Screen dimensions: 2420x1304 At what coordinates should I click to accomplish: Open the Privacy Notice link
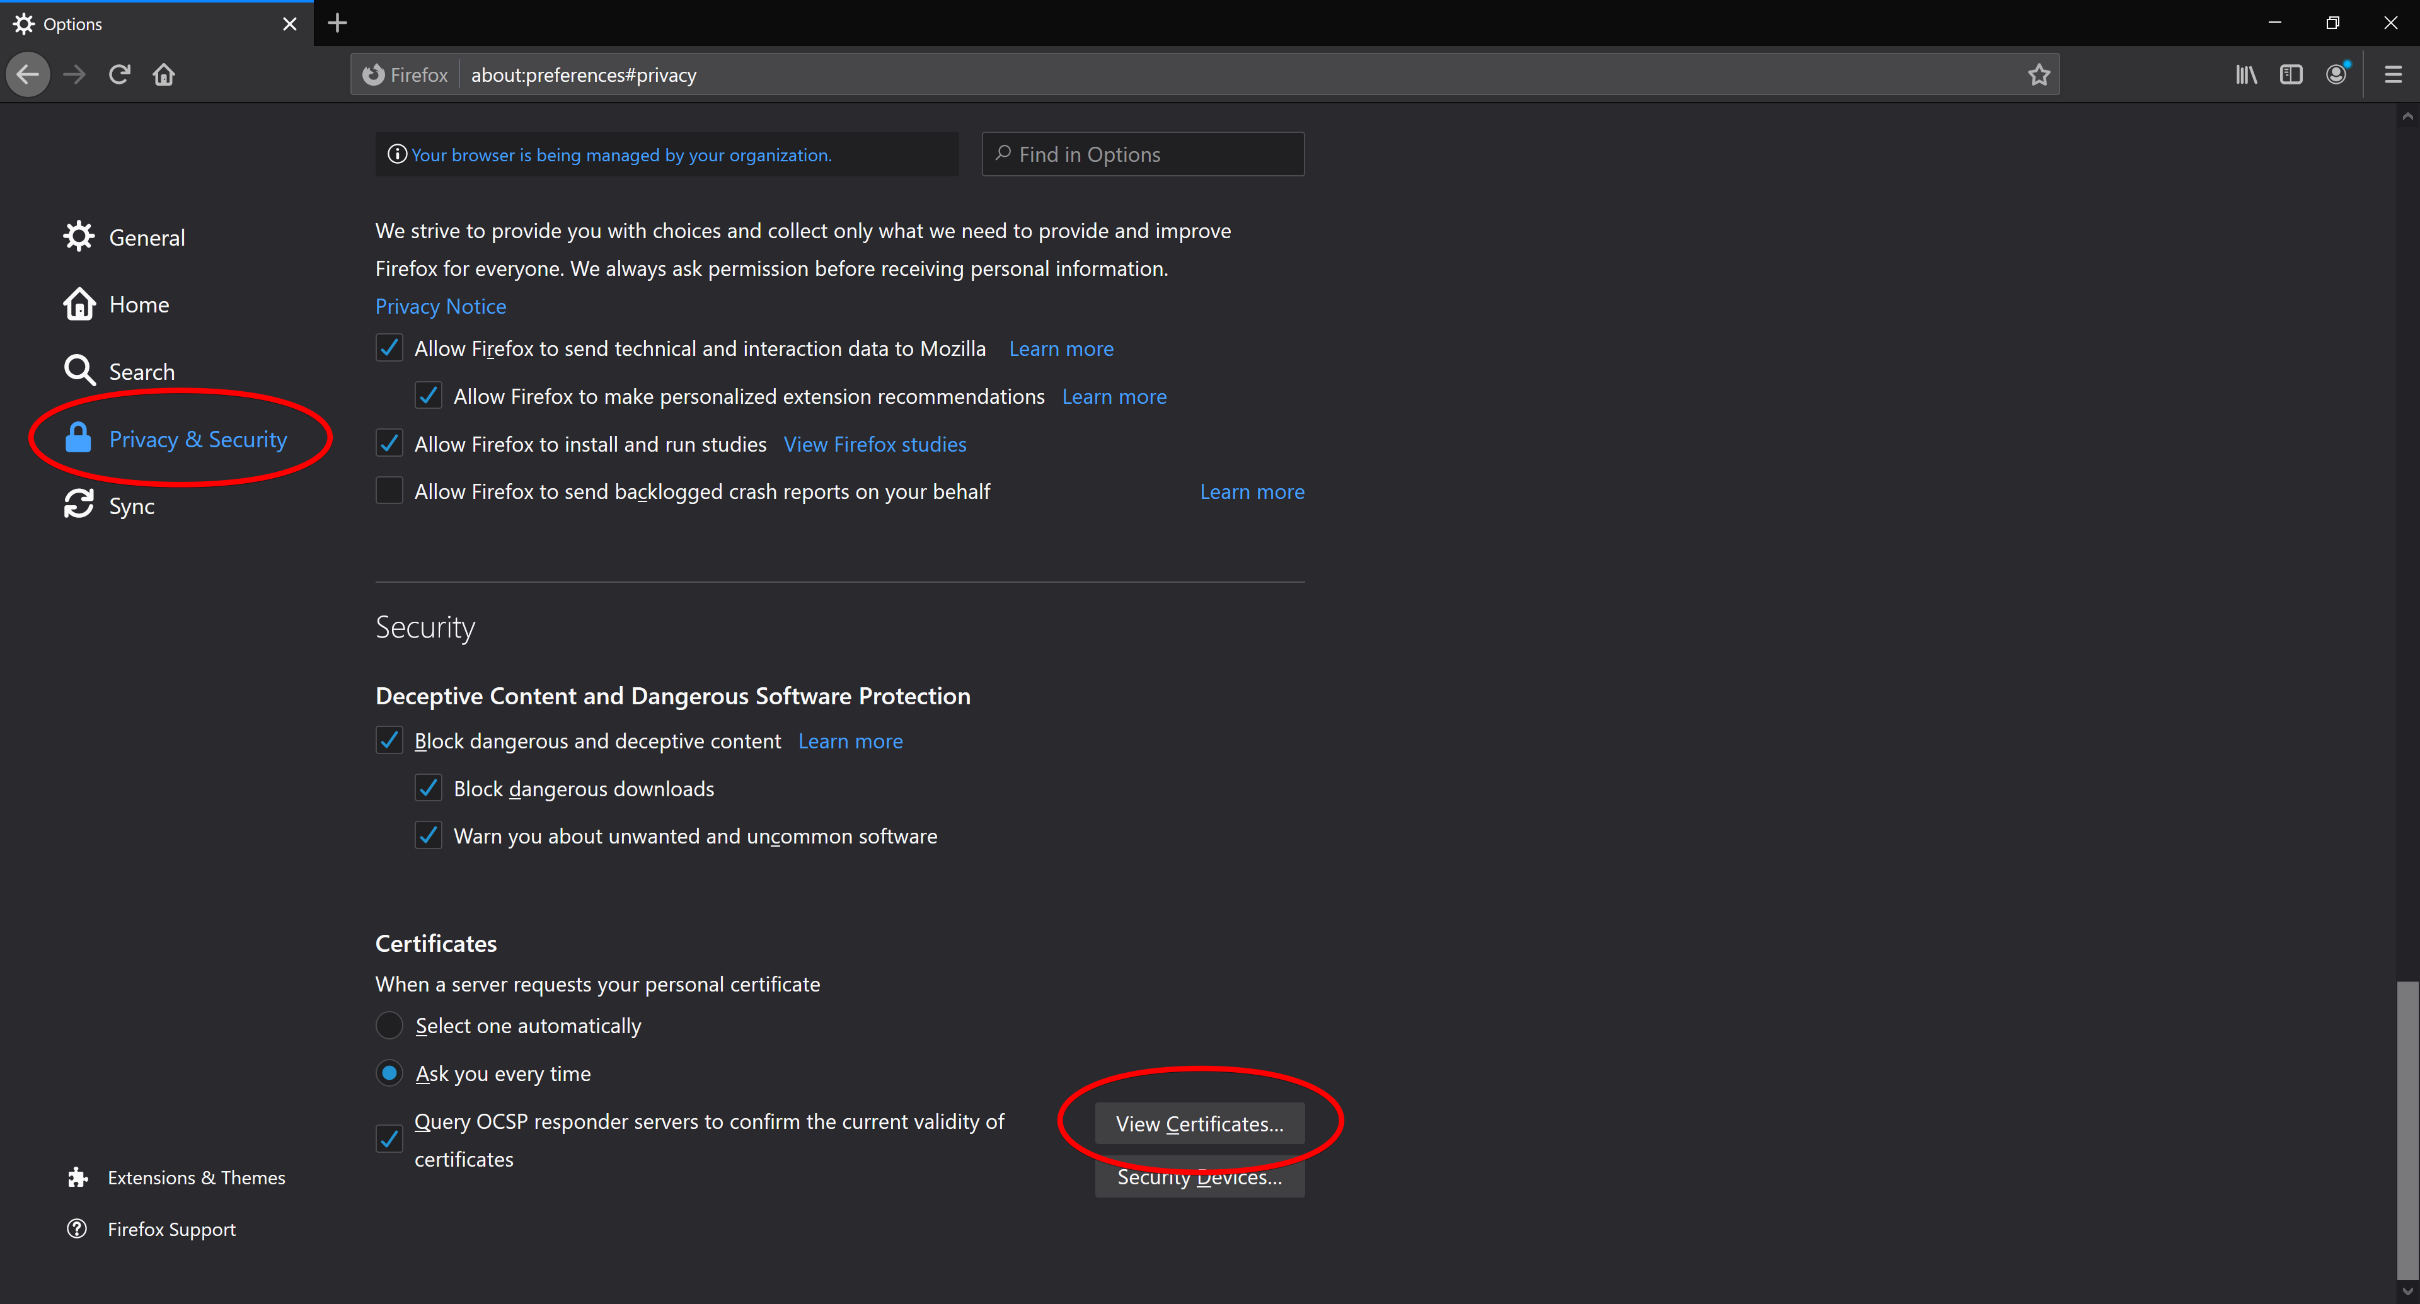441,306
